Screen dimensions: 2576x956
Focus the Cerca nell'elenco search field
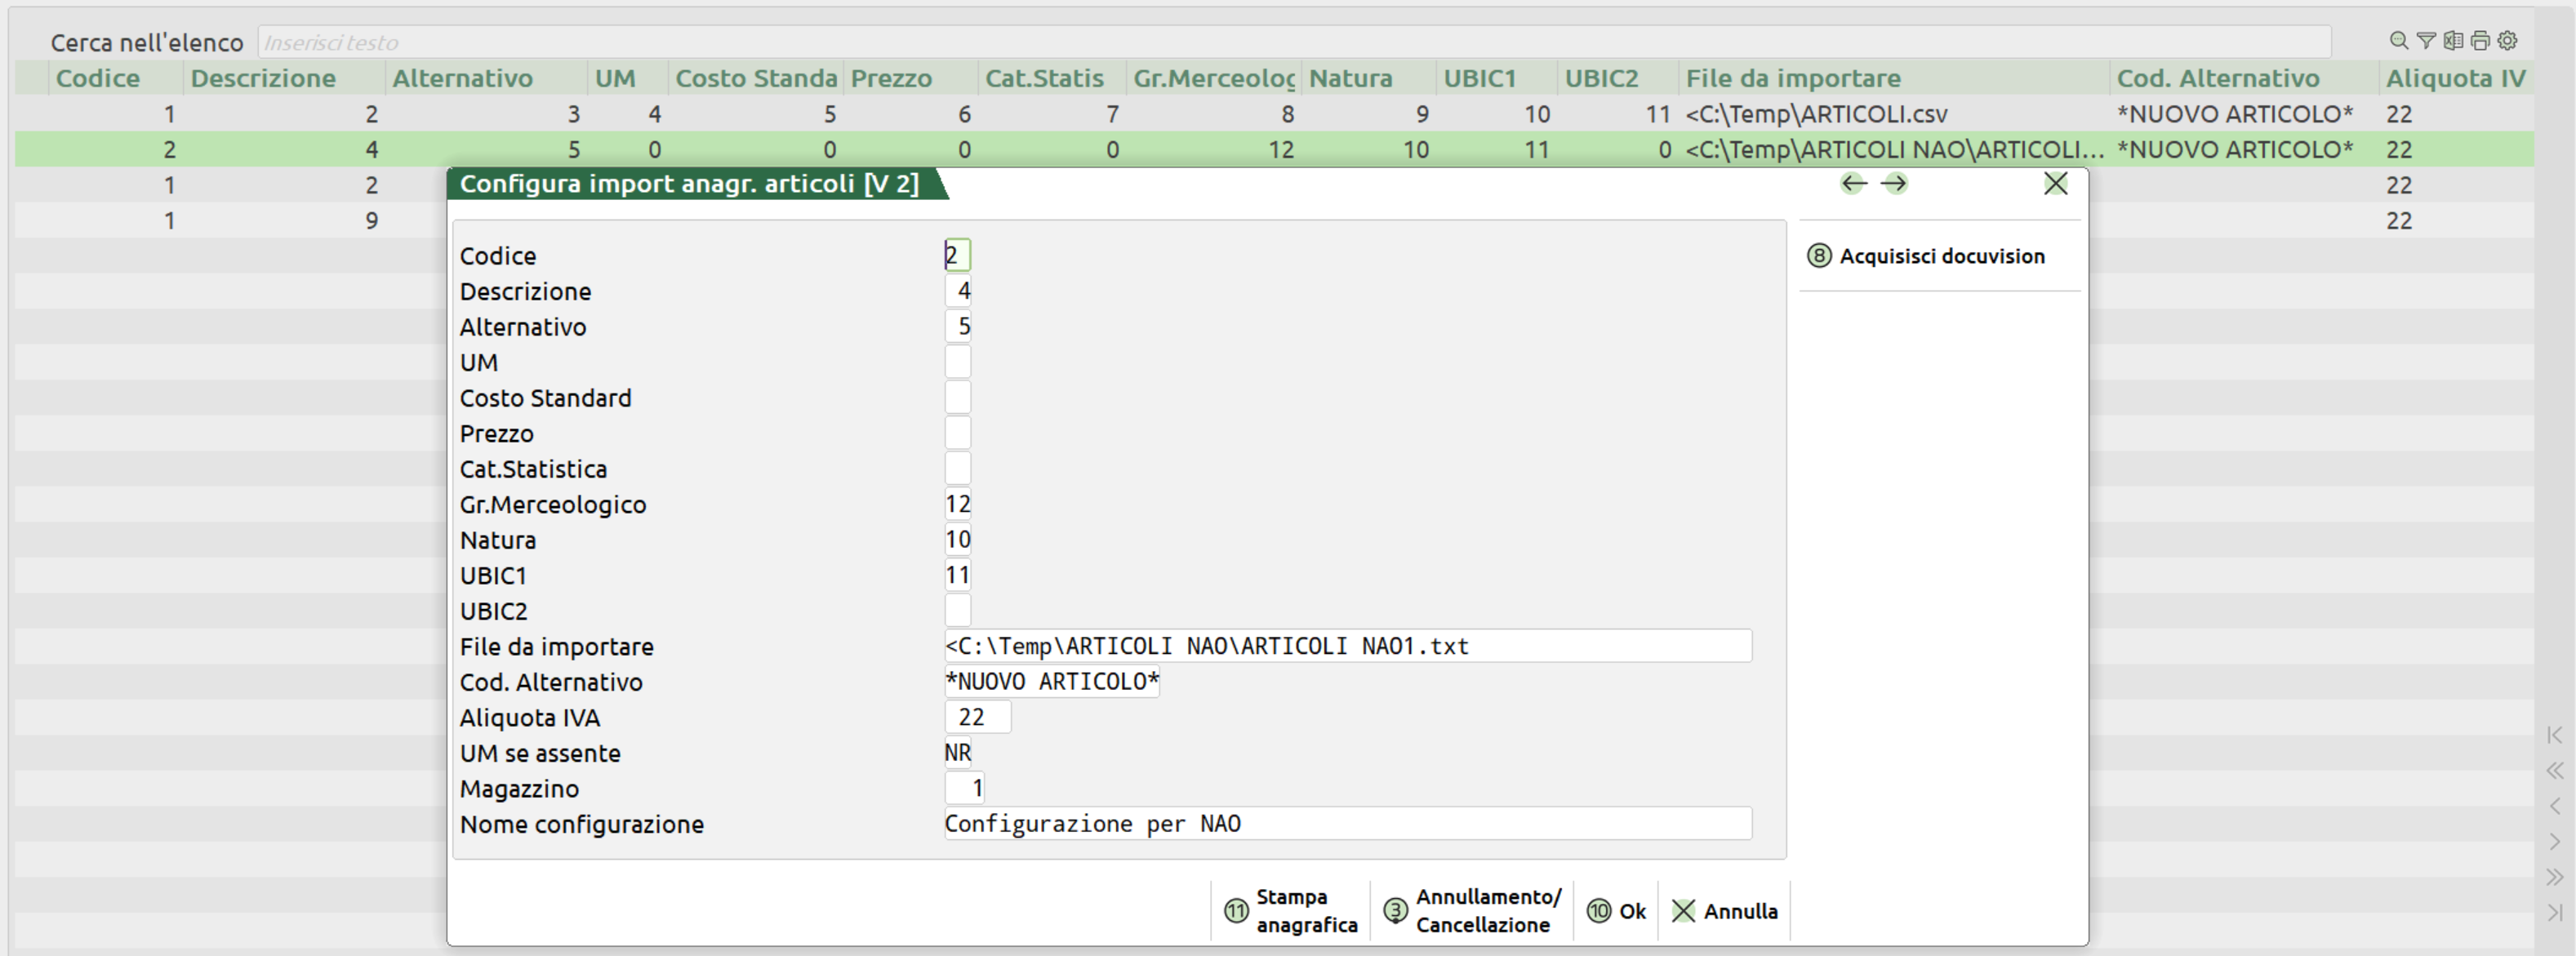tap(1292, 42)
